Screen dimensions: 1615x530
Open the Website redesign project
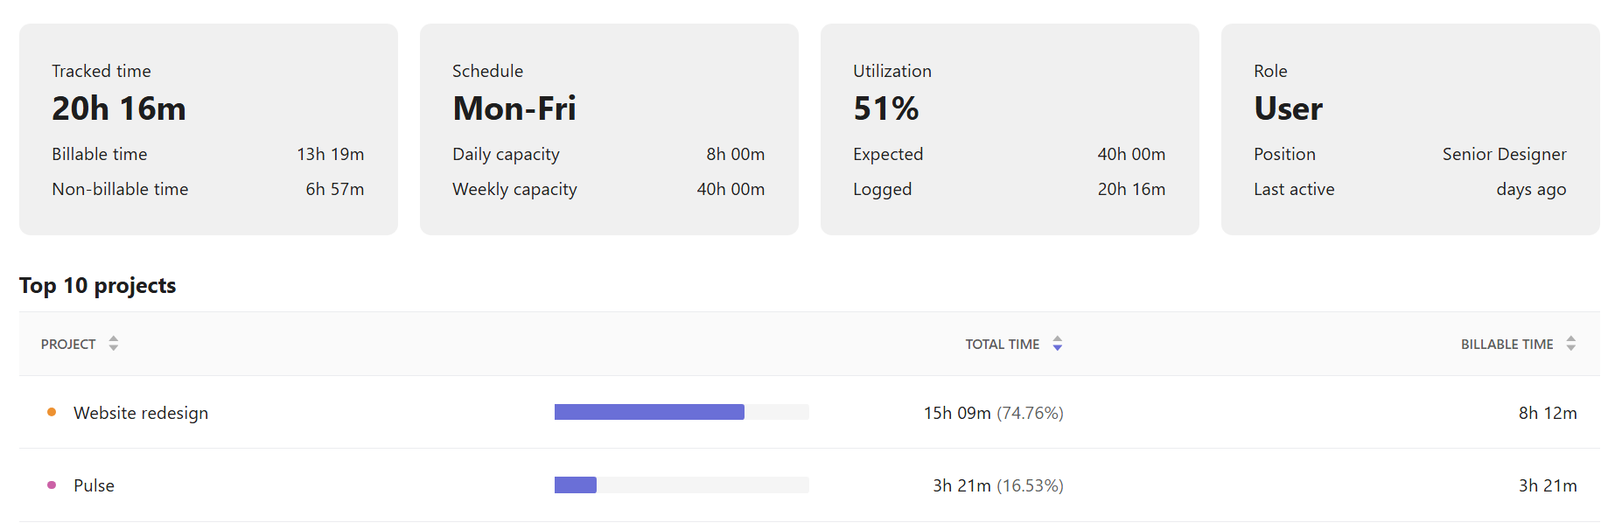tap(141, 413)
